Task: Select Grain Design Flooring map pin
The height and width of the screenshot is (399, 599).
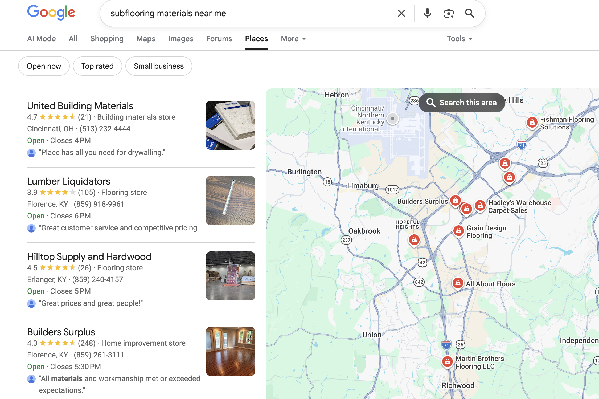Action: point(458,231)
